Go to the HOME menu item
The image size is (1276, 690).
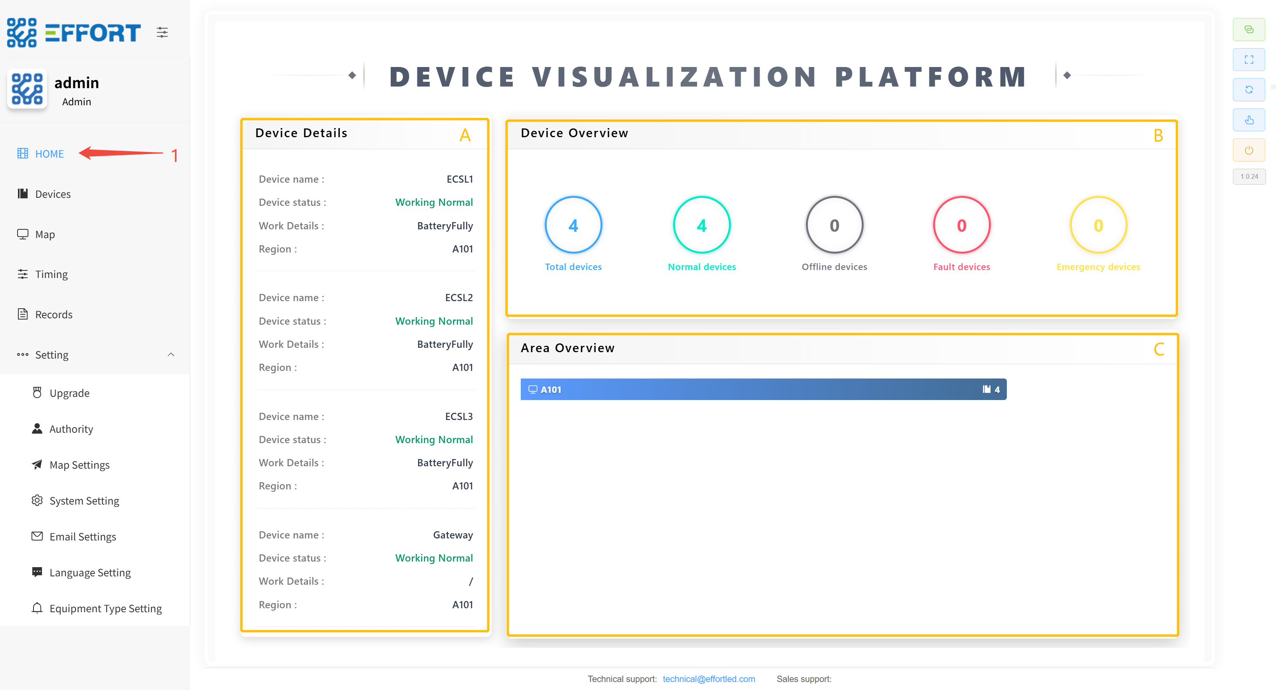coord(49,154)
